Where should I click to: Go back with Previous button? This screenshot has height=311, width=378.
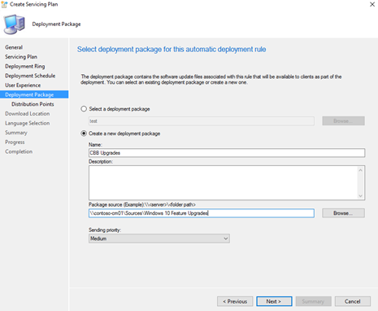235,301
